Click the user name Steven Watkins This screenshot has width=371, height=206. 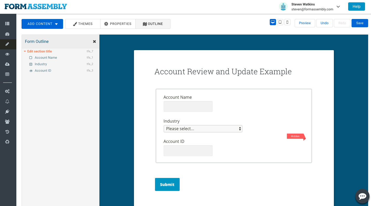(x=303, y=4)
